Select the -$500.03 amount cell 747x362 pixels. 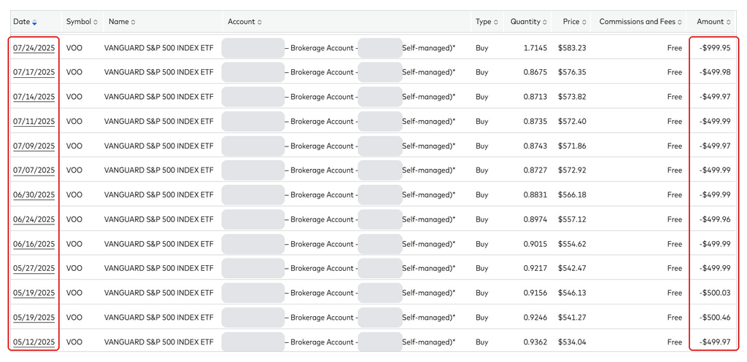715,293
